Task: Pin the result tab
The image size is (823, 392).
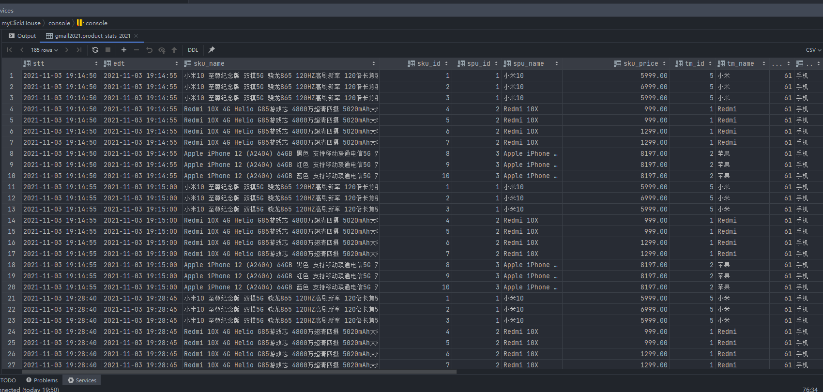Action: tap(212, 50)
